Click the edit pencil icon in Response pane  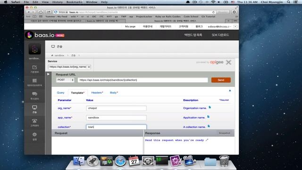tap(207, 140)
